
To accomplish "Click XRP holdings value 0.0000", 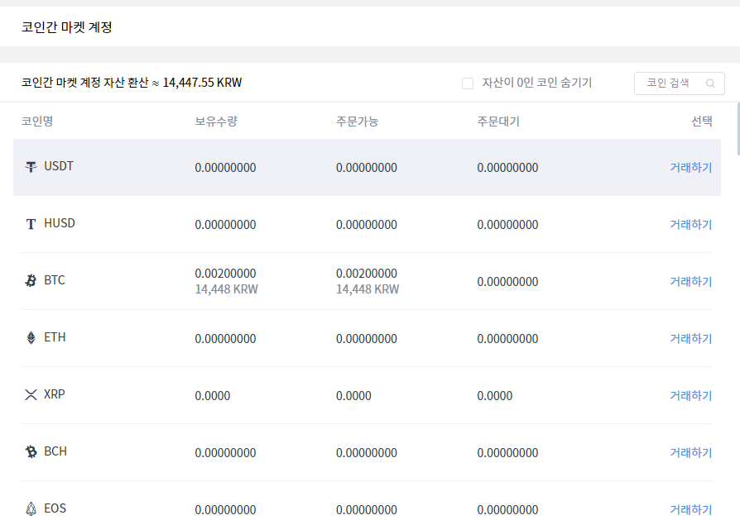I will coord(213,395).
